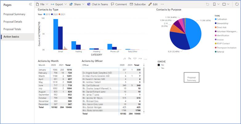
Task: Click the Reset to default arrow icon
Action: point(207,4)
